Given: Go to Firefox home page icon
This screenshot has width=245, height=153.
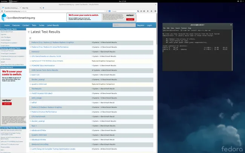Looking at the screenshot, I should tap(151, 11).
